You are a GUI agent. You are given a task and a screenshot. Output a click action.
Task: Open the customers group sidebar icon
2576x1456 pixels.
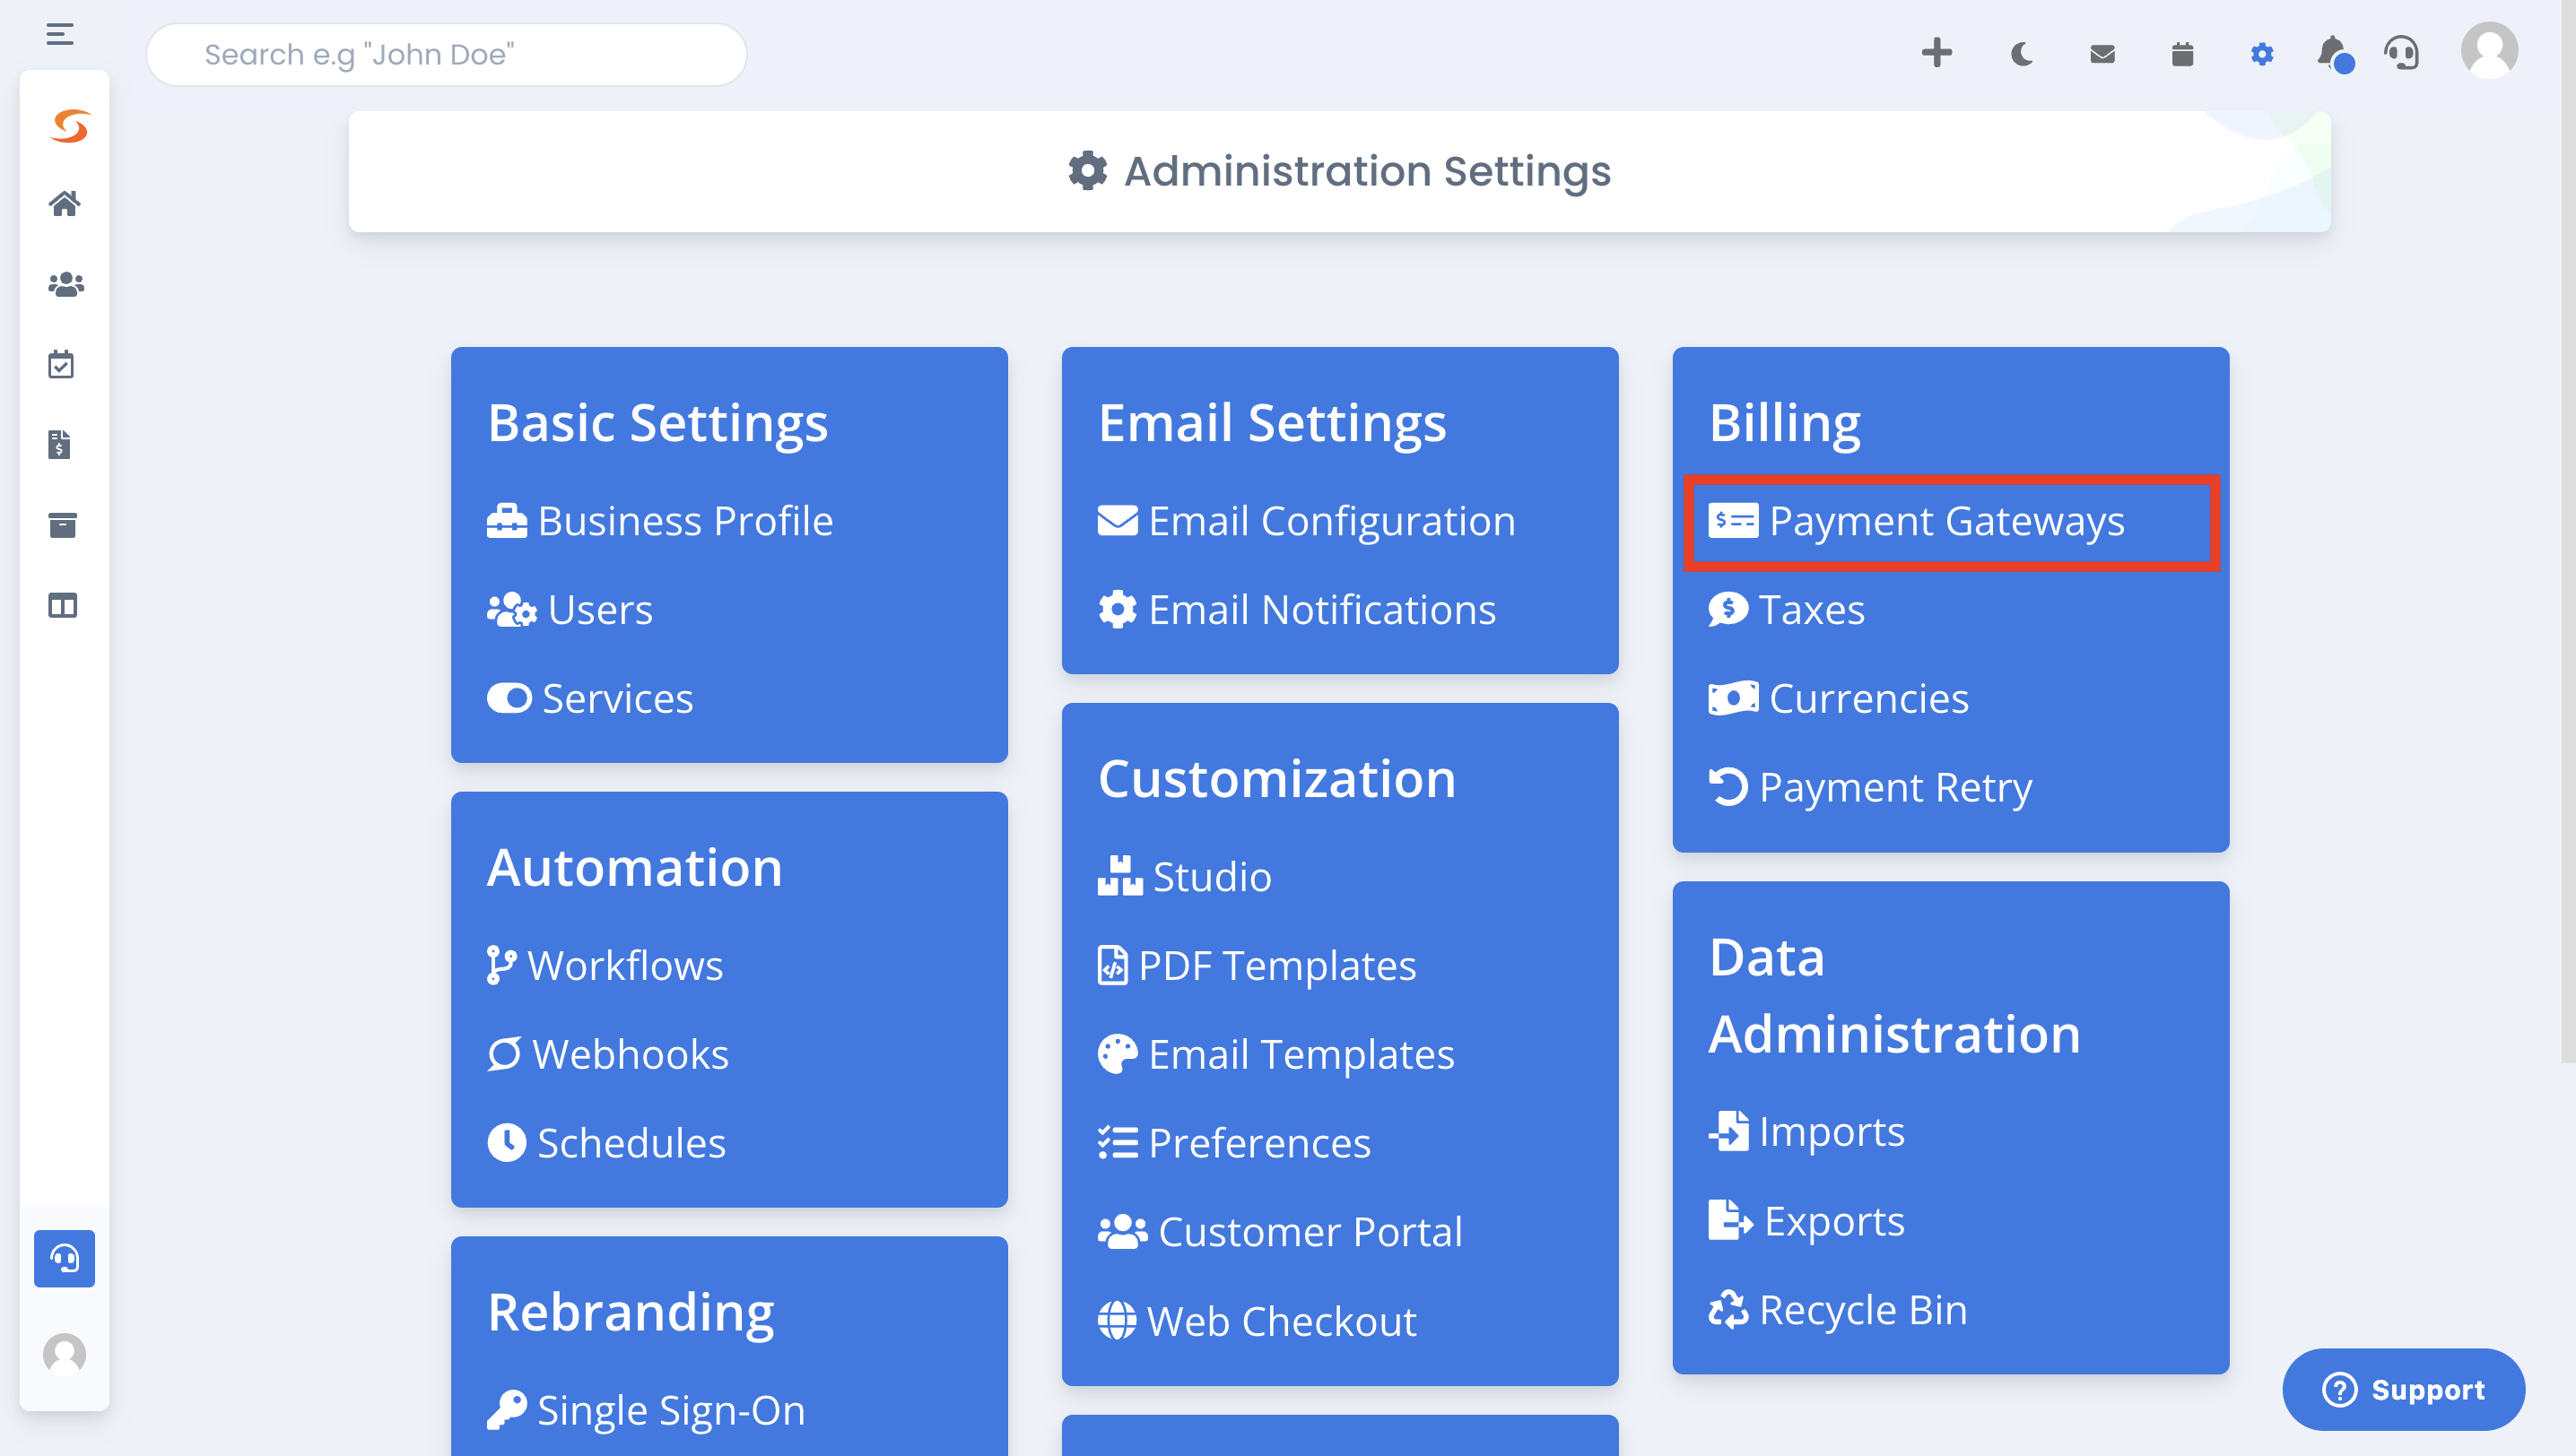(x=65, y=285)
